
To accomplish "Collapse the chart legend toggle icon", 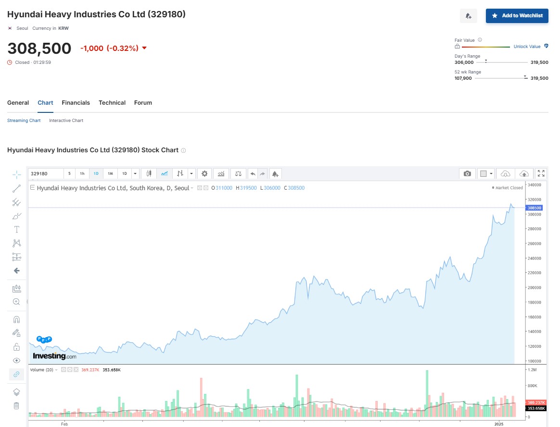I will pyautogui.click(x=33, y=187).
